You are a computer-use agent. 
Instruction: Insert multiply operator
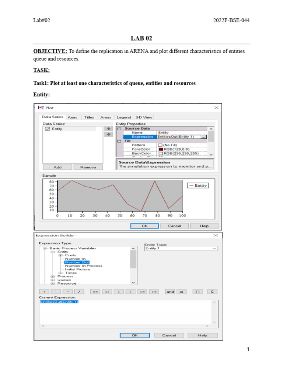point(67,292)
